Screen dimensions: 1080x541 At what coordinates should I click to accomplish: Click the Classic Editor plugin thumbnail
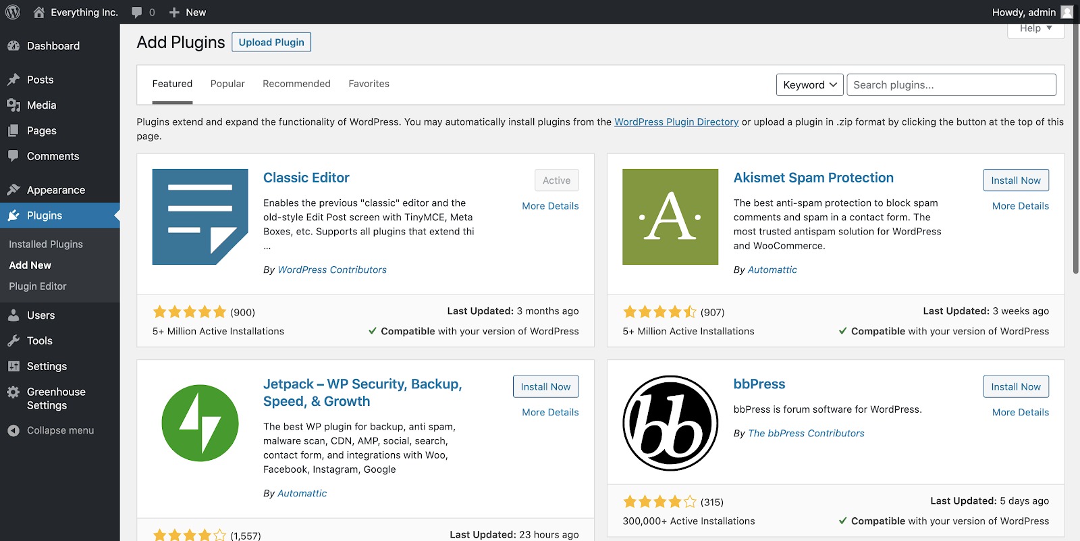coord(200,217)
